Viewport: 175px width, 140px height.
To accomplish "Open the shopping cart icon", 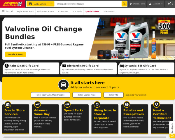I will (169, 4).
